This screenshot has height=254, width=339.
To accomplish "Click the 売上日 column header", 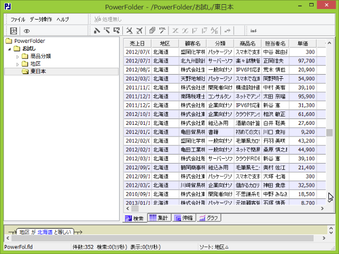I will tap(138, 43).
